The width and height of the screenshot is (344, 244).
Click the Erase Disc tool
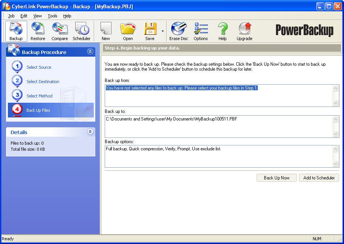click(178, 31)
